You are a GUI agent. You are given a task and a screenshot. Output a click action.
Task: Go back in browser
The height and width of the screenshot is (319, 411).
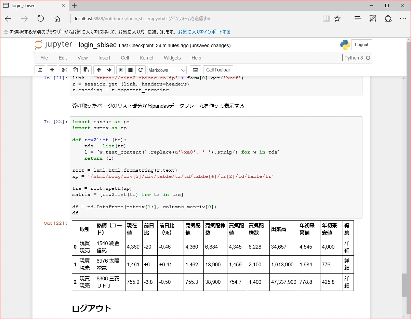[8, 18]
